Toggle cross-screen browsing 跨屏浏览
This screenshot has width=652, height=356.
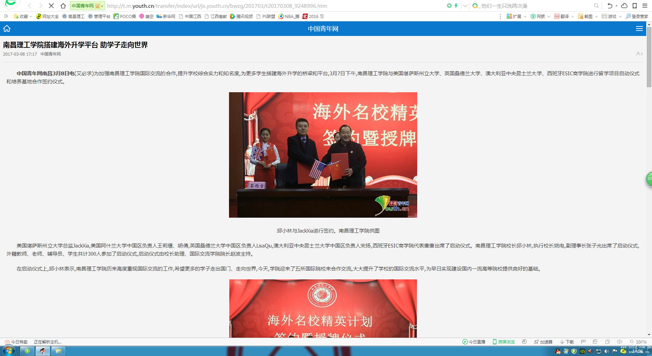(x=504, y=342)
